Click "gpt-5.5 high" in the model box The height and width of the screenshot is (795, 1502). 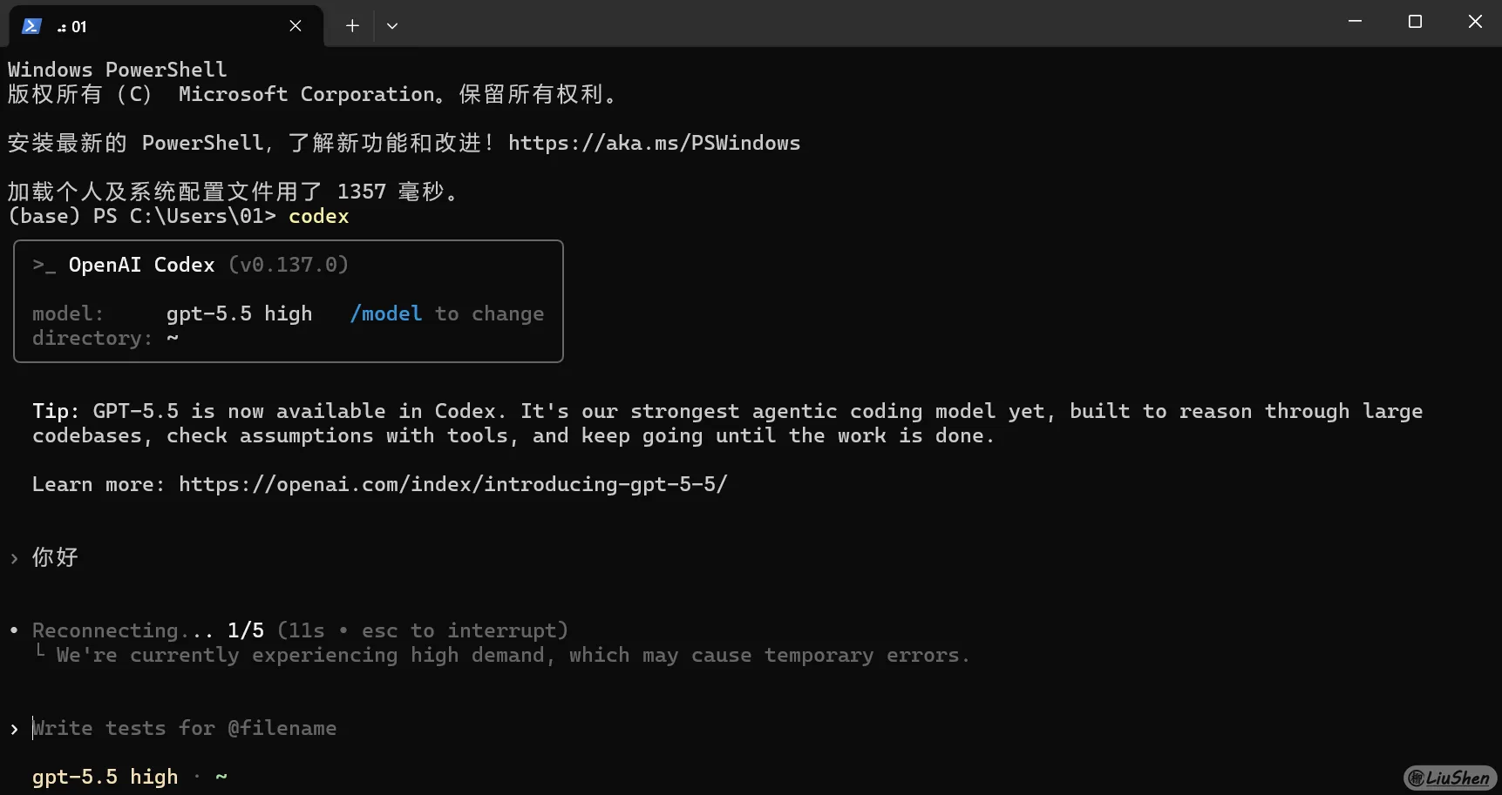[239, 313]
